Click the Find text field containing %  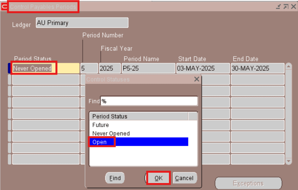(x=149, y=101)
